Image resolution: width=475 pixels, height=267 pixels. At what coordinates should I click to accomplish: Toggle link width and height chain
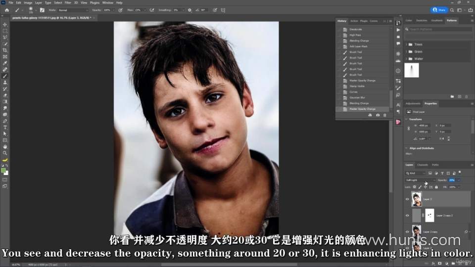pos(409,129)
